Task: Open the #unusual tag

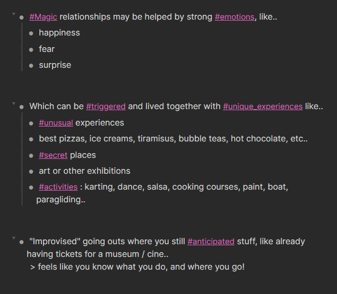Action: pyautogui.click(x=56, y=123)
